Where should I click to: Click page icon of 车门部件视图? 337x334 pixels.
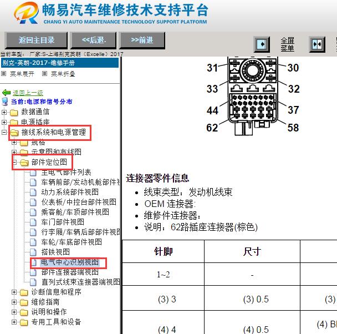[x=33, y=222]
